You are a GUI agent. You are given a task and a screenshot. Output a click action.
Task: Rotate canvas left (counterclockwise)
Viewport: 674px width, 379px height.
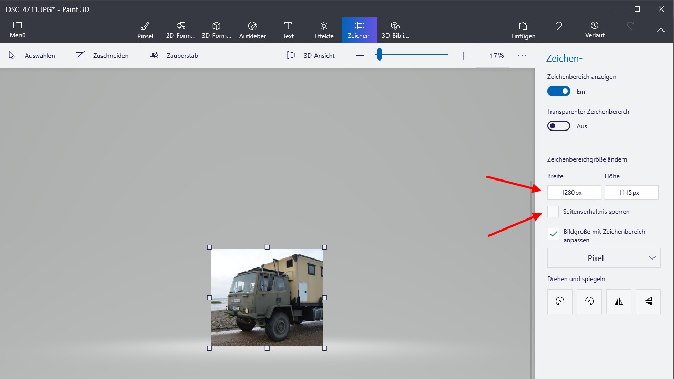tap(560, 301)
